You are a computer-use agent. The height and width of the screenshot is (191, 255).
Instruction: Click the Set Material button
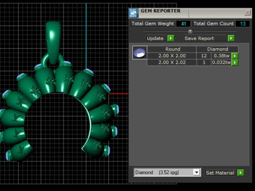coord(220,172)
